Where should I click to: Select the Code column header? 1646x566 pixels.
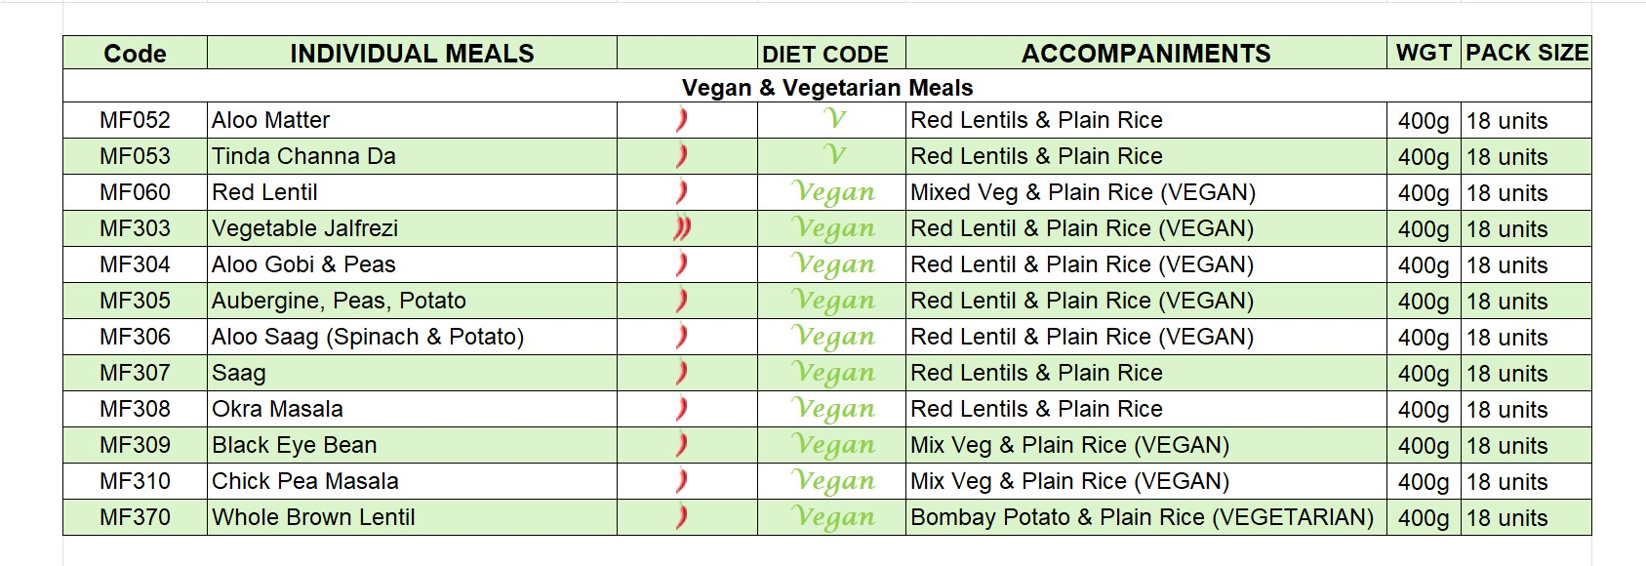point(136,53)
